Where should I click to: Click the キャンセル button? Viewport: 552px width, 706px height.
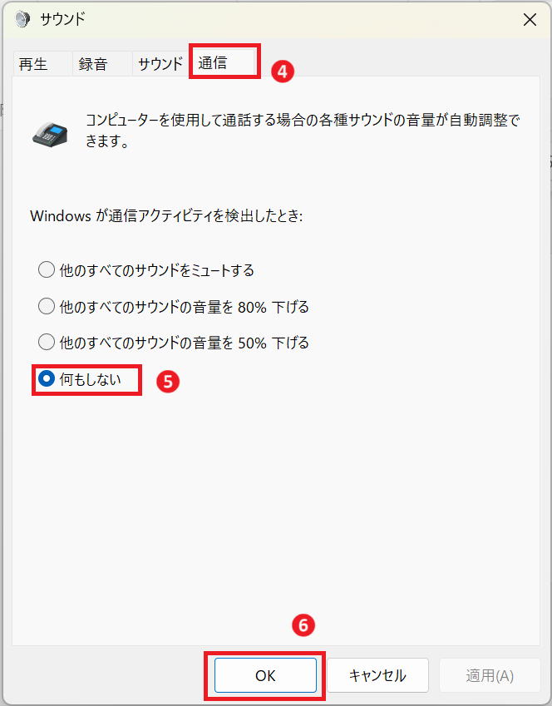[x=377, y=675]
